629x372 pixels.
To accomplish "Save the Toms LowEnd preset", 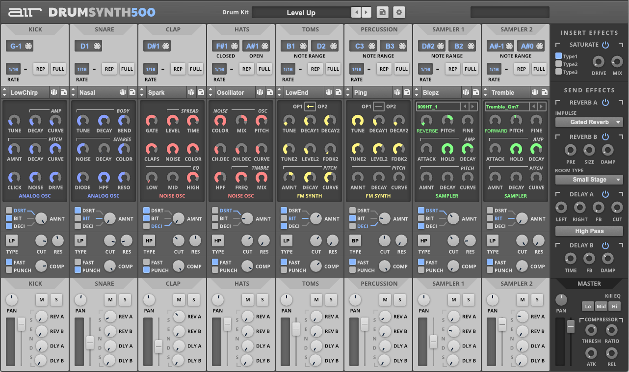I will point(339,92).
